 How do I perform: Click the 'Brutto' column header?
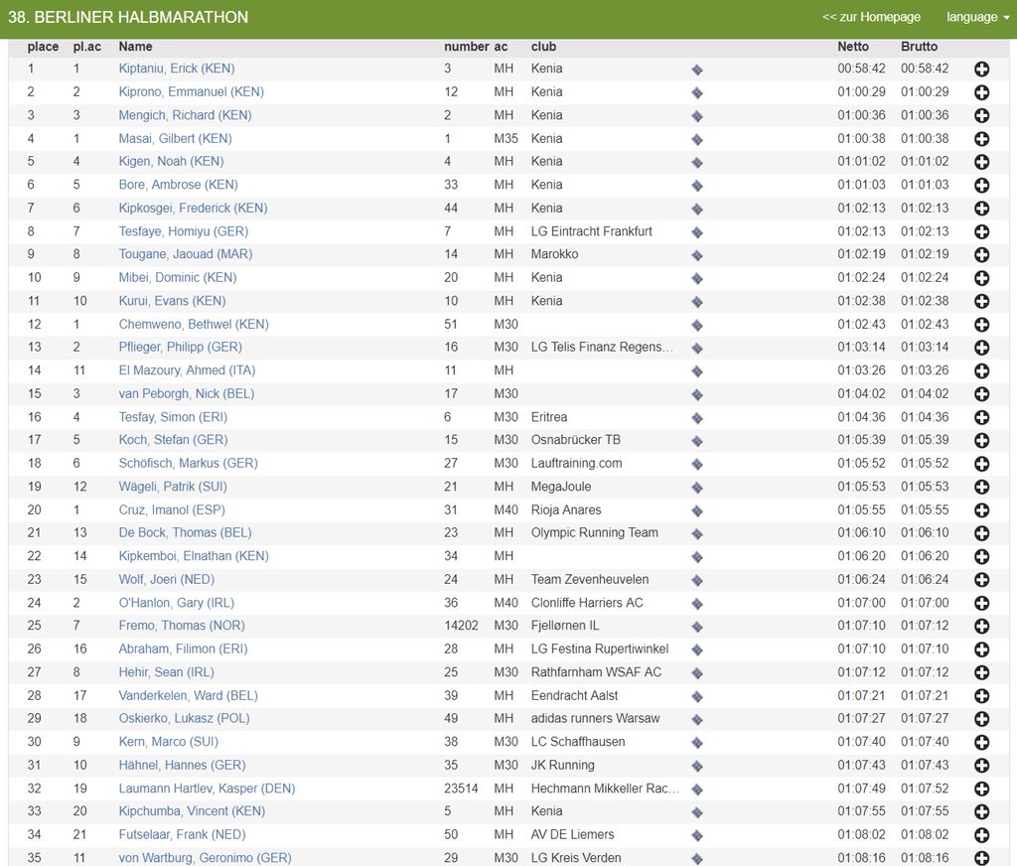pos(919,47)
